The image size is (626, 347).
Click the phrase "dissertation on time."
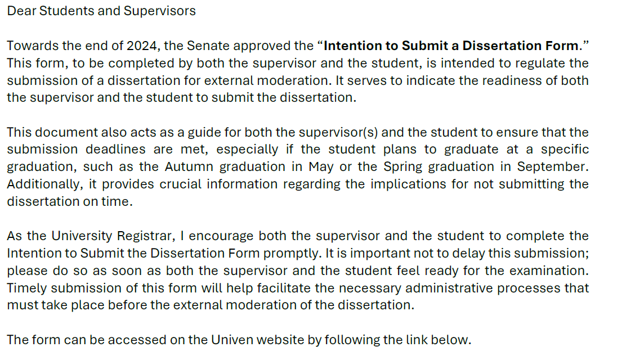(x=70, y=201)
